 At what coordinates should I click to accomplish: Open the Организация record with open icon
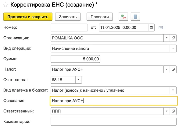(x=173, y=38)
